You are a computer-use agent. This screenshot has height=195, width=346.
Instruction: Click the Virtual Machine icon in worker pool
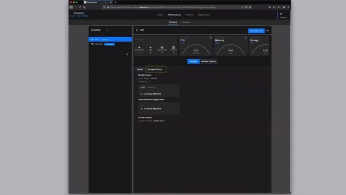pyautogui.click(x=145, y=94)
